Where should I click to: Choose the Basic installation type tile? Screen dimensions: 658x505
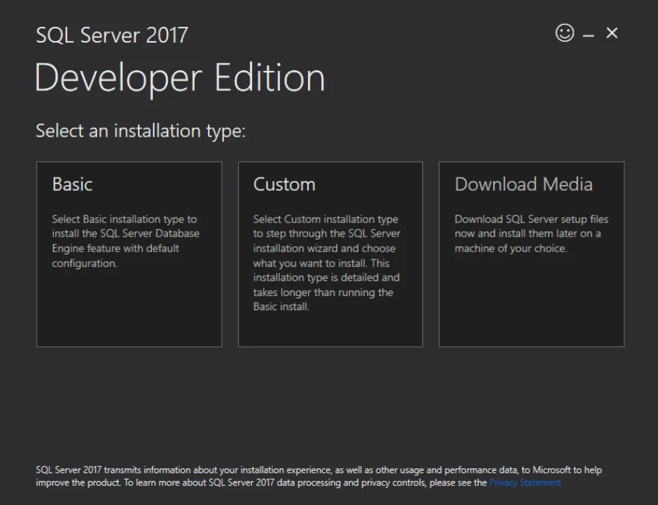pyautogui.click(x=129, y=254)
